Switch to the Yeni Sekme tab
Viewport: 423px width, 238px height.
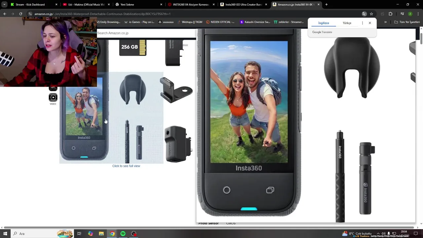pos(139,5)
